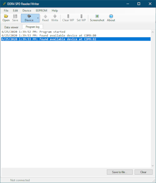The image size is (156, 183).
Task: Close the DDR4 SPD Reader/Writer window
Action: (x=150, y=4)
